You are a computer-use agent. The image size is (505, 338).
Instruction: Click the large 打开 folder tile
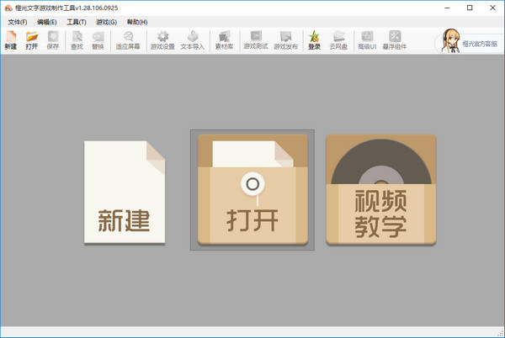click(x=252, y=189)
